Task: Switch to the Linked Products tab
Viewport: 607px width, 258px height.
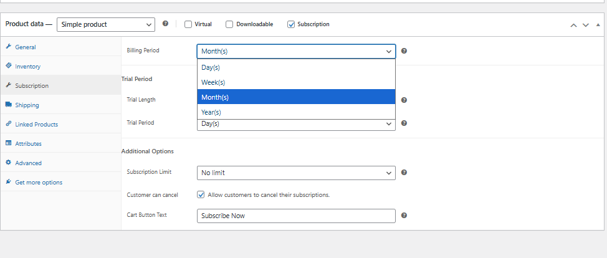Action: tap(36, 125)
